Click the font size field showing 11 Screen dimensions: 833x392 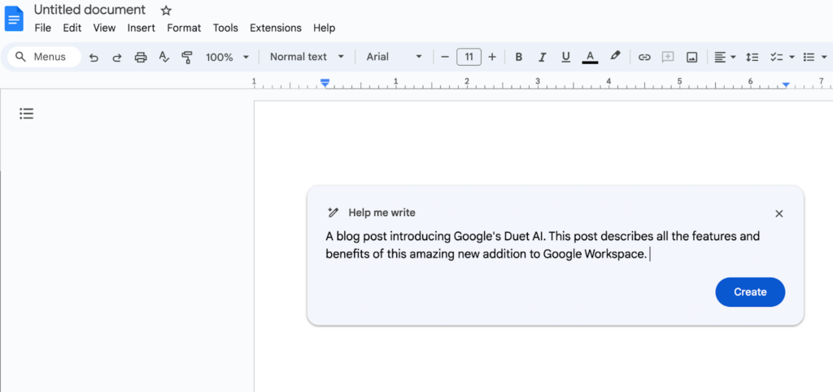469,57
